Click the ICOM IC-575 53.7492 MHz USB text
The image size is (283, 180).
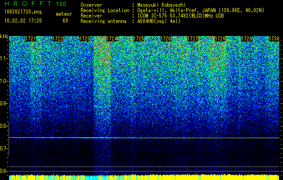(x=181, y=16)
